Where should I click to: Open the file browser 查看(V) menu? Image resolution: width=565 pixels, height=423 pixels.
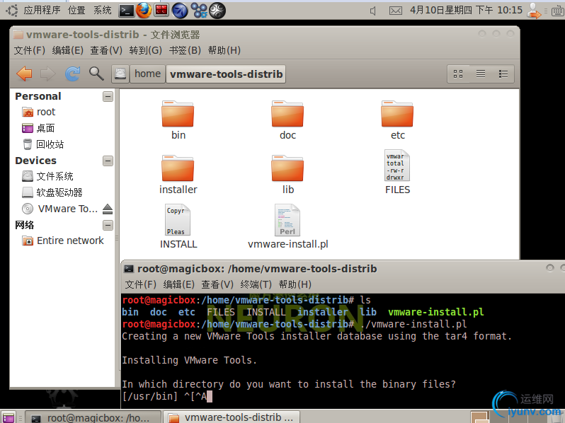(x=106, y=50)
